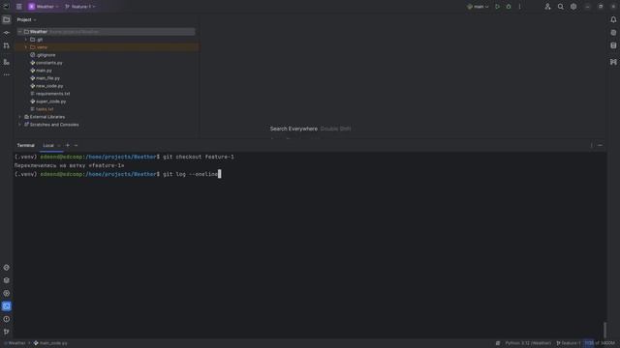Open More Actions next to Debug

[x=519, y=7]
